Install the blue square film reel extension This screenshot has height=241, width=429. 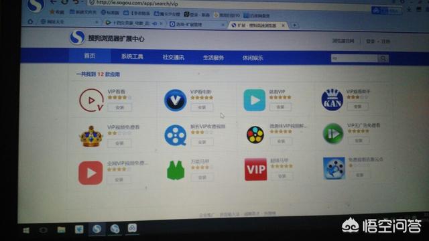(360, 175)
